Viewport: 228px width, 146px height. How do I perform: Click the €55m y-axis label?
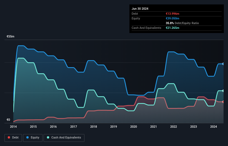11,36
